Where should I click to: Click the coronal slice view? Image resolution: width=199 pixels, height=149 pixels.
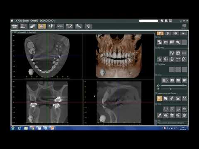47,102
